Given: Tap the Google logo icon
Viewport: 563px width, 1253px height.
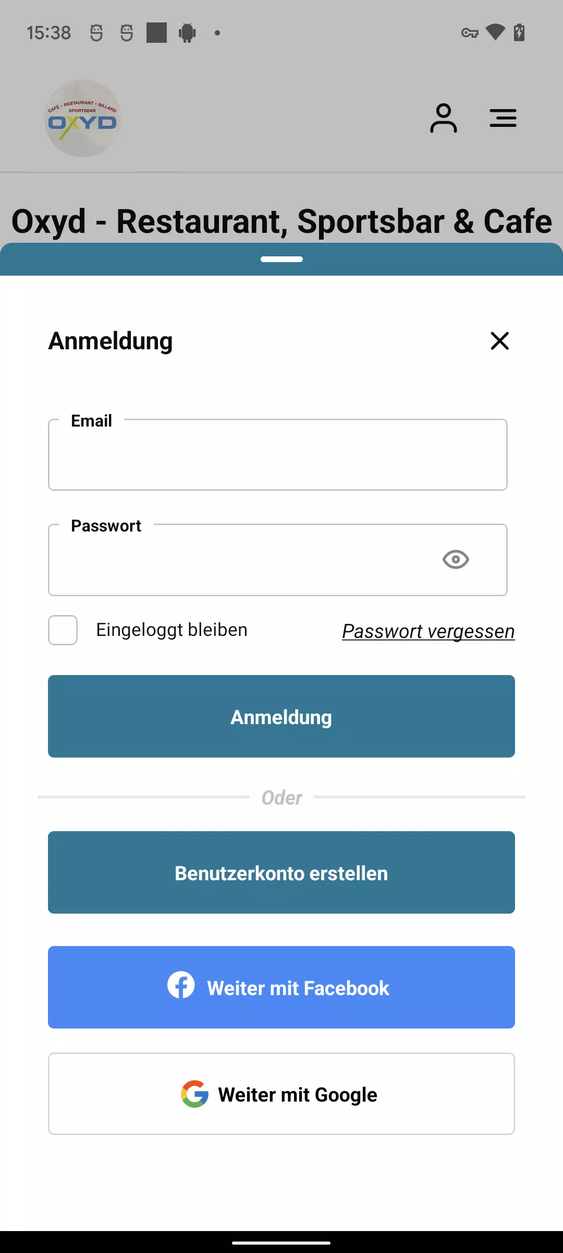Looking at the screenshot, I should pyautogui.click(x=195, y=1094).
